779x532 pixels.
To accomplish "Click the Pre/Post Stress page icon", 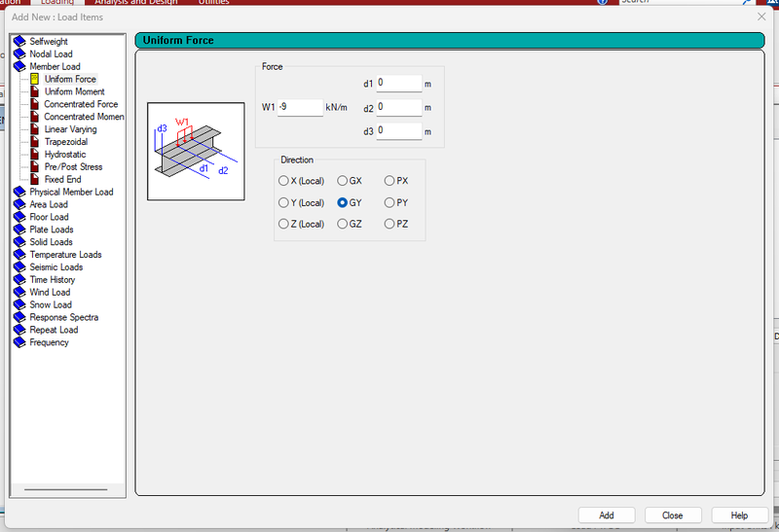I will point(34,166).
